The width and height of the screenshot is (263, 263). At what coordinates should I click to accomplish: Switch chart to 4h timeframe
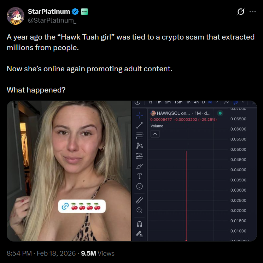196,102
